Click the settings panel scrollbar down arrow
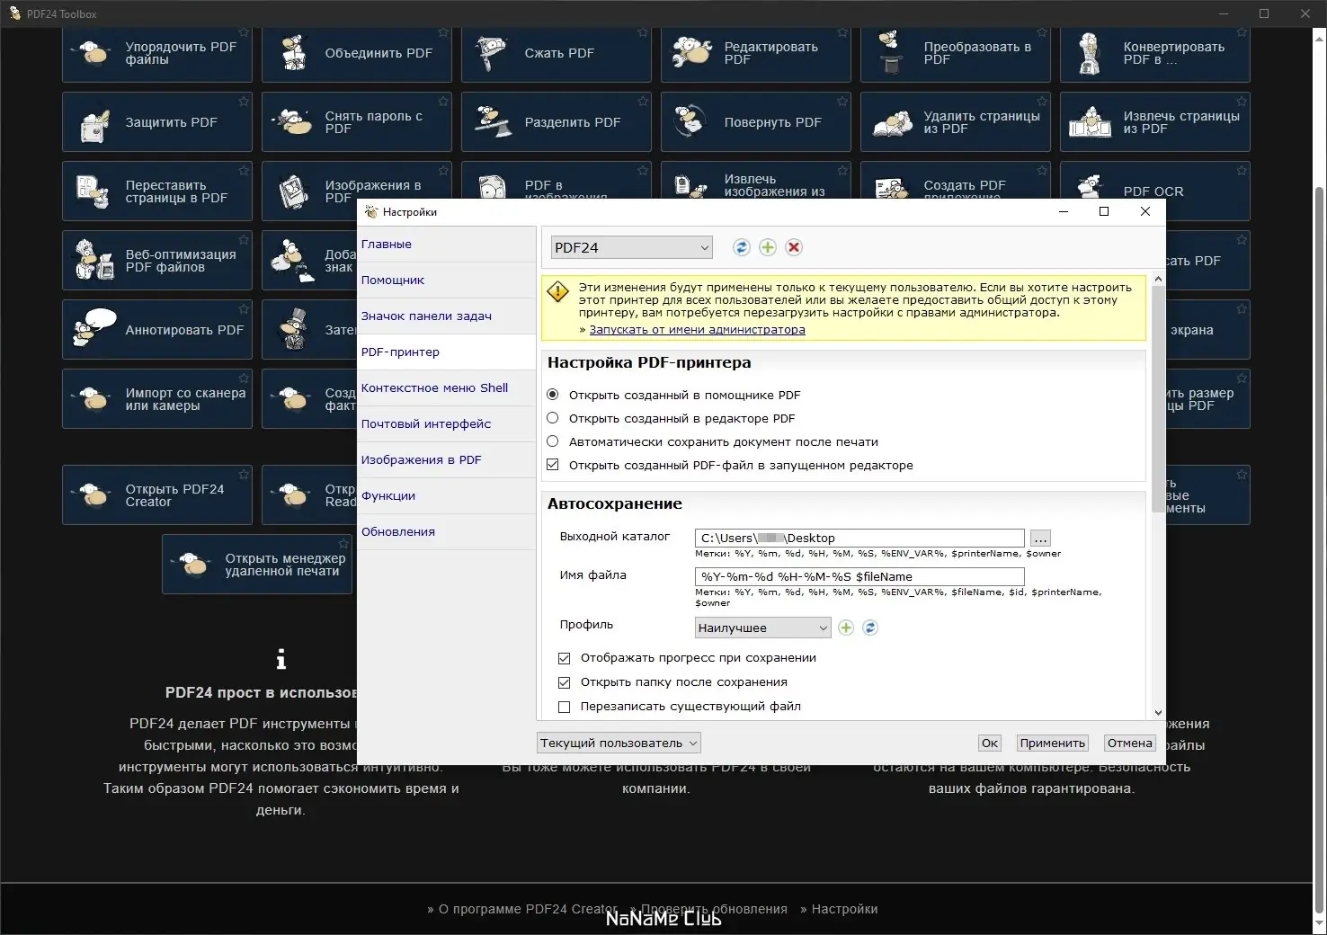 click(x=1158, y=712)
